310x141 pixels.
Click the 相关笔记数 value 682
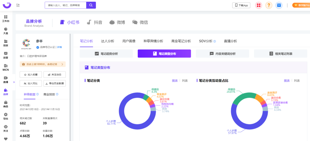tap(23, 123)
